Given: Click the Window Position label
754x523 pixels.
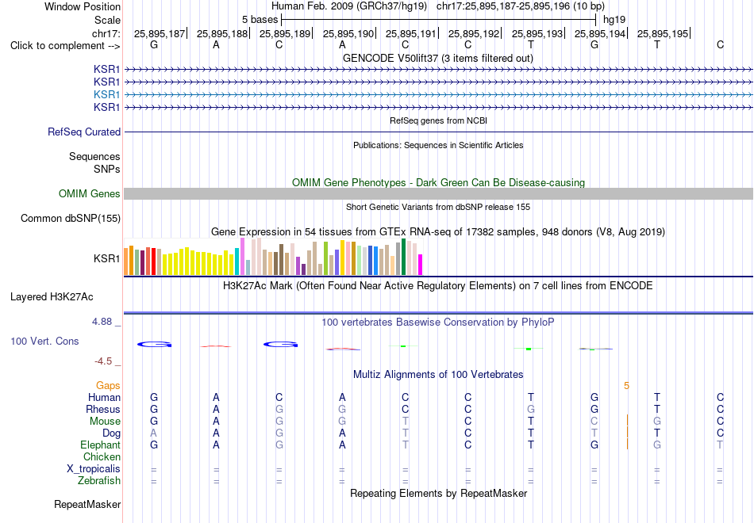Looking at the screenshot, I should pos(83,6).
